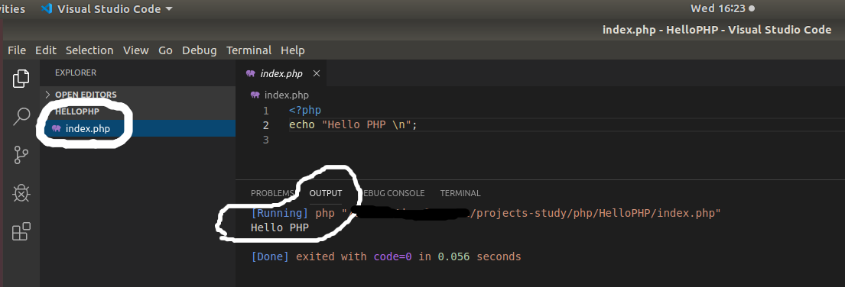
Task: Open the Terminal menu
Action: pyautogui.click(x=249, y=50)
